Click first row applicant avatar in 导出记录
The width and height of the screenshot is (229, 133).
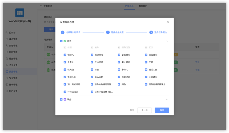tap(48, 55)
